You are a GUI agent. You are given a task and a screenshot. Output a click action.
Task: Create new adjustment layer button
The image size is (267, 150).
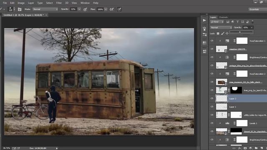251,148
